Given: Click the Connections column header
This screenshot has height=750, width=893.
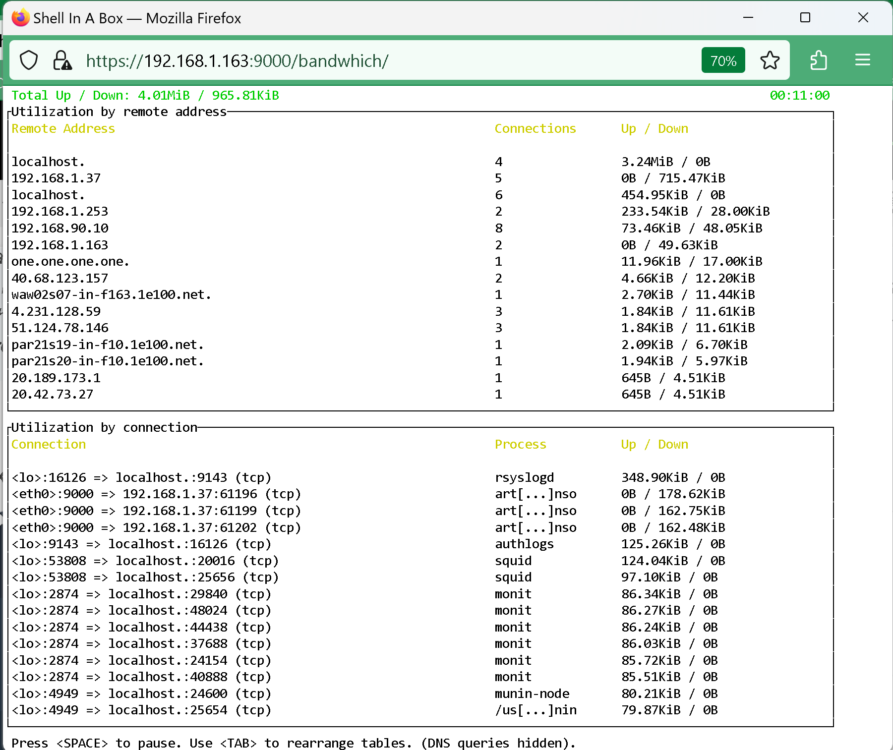Looking at the screenshot, I should pos(535,128).
